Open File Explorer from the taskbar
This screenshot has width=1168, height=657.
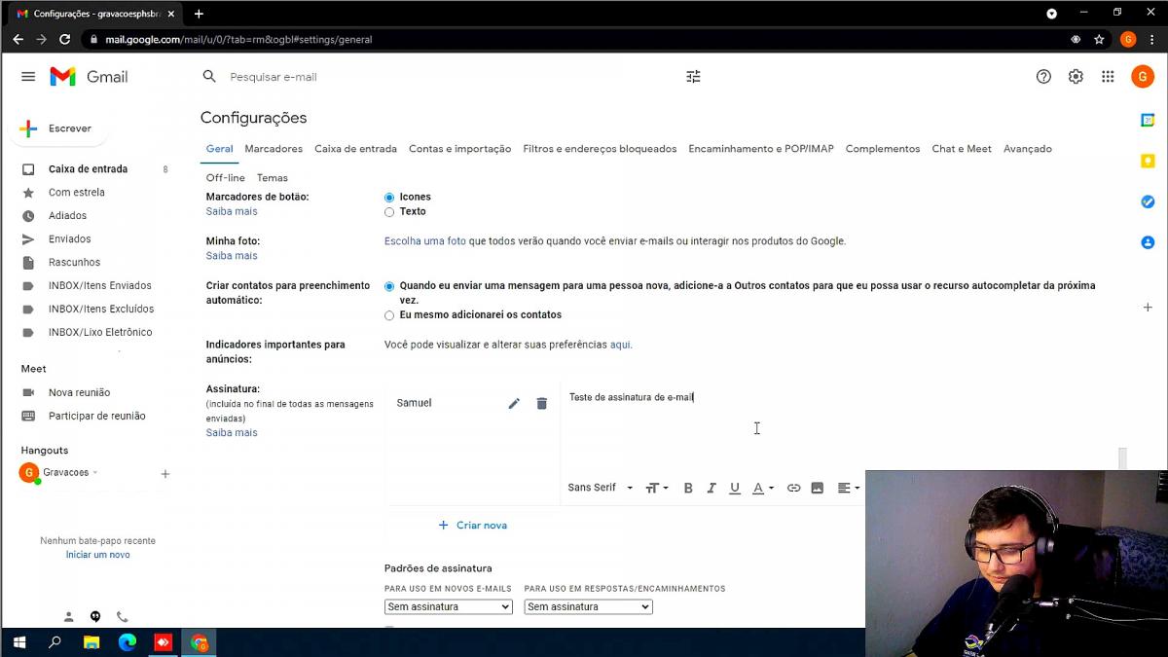tap(91, 642)
